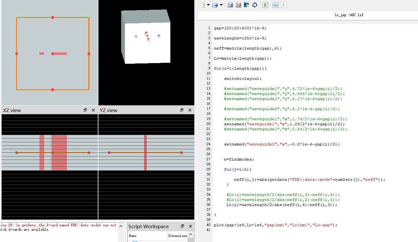Image resolution: width=418 pixels, height=242 pixels.
Task: Open the New script dropdown arrow
Action: pos(209,5)
